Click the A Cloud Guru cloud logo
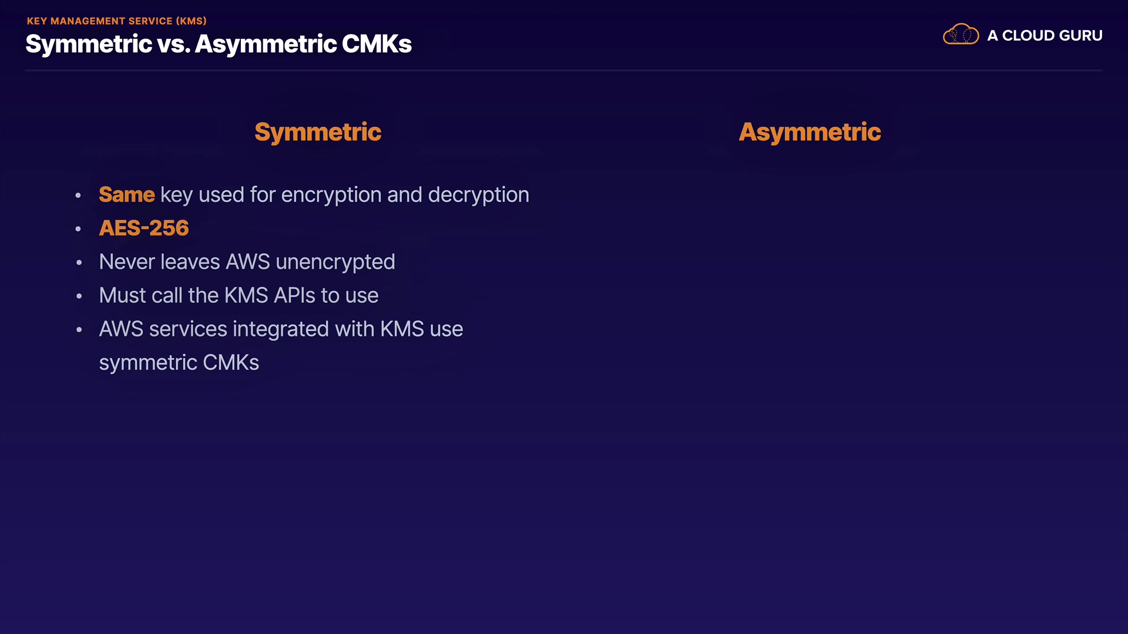 pyautogui.click(x=961, y=35)
